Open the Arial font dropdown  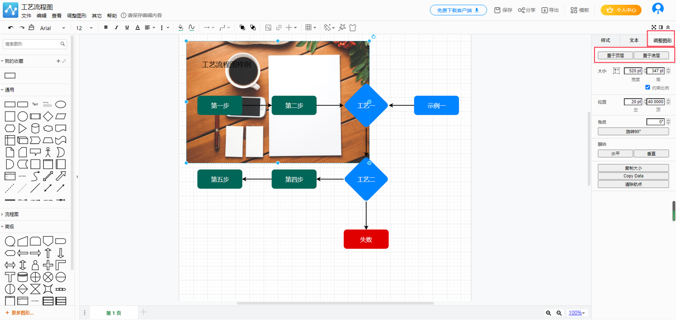click(x=52, y=28)
